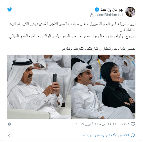The image size is (143, 142).
Task: Open the ١٢:٢٣ ص time link
Action: click(109, 124)
